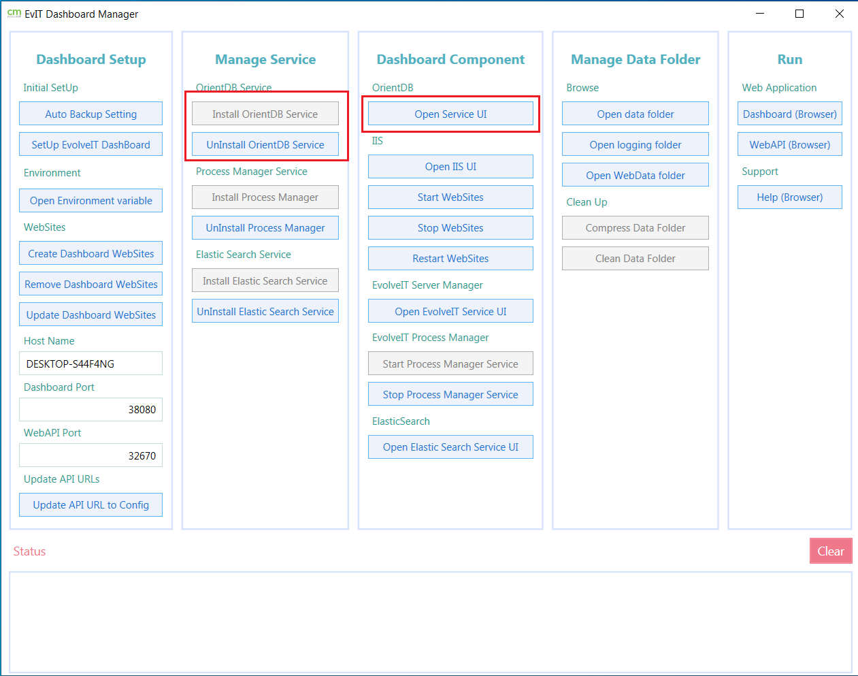Click Install Elastic Search Service
Image resolution: width=858 pixels, height=676 pixels.
coord(265,280)
